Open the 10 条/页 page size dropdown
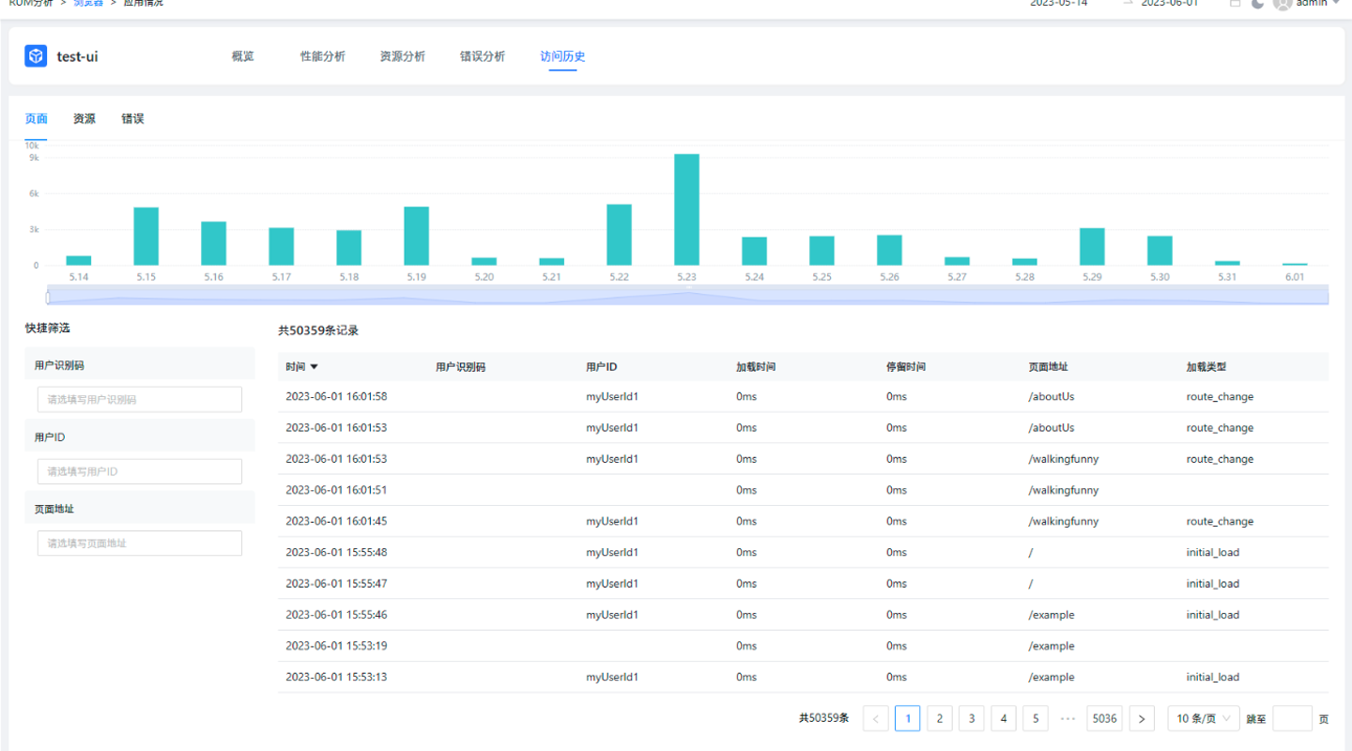 1204,719
